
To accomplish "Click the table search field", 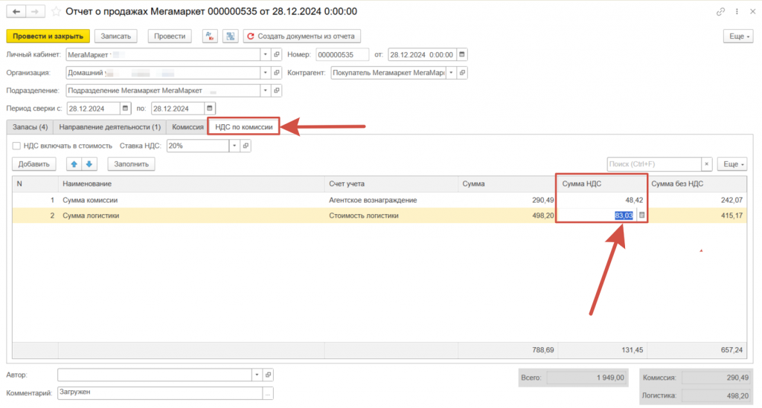I will coord(654,164).
